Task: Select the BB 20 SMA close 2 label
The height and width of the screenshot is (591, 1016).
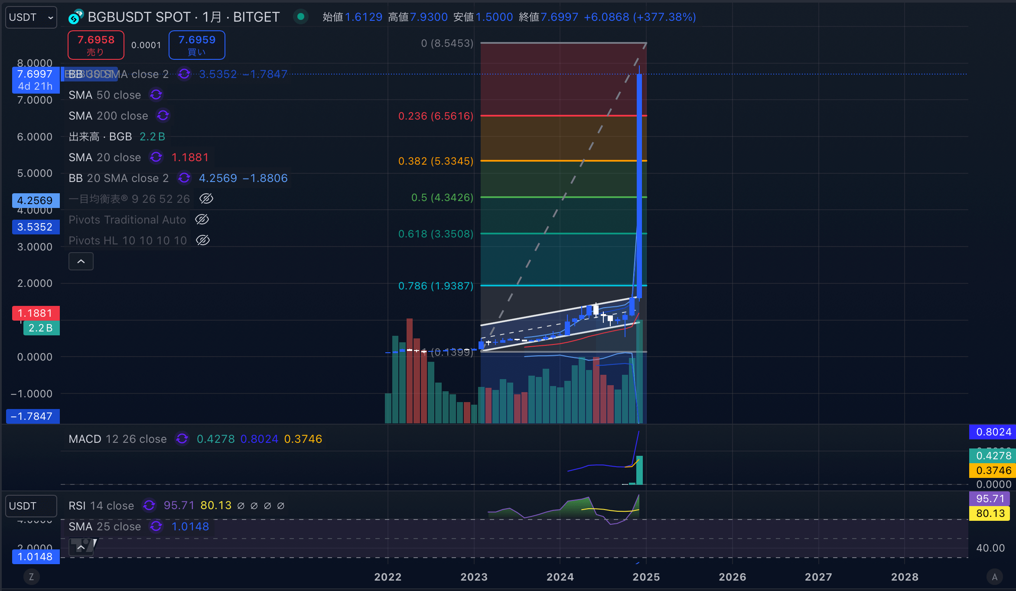Action: pos(119,178)
